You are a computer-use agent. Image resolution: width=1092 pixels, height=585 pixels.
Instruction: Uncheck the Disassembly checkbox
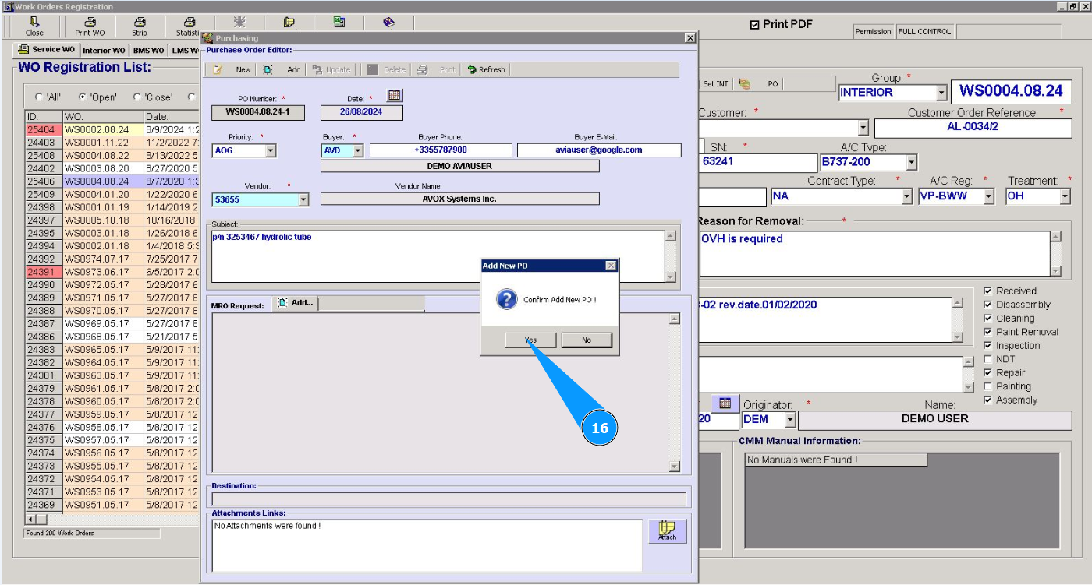coord(988,305)
